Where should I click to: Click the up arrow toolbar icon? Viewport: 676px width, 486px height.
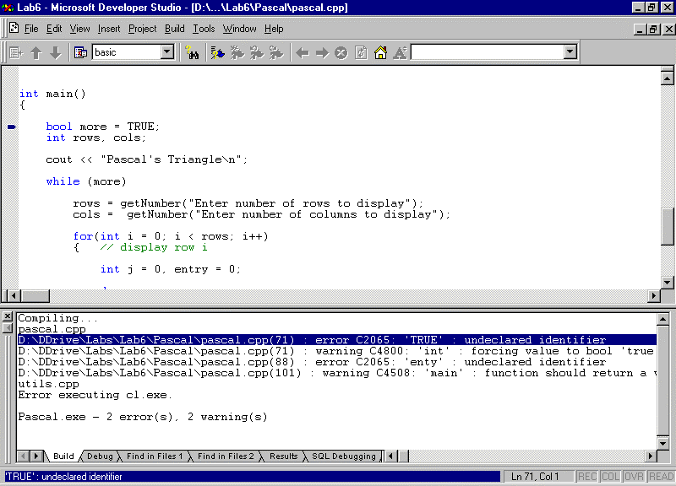[x=36, y=52]
